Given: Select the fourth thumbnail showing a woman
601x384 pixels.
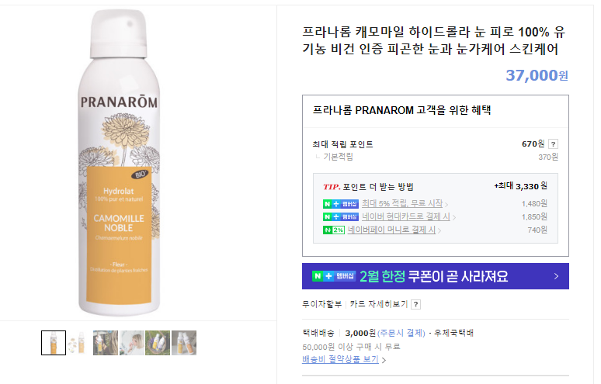Looking at the screenshot, I should coord(132,343).
